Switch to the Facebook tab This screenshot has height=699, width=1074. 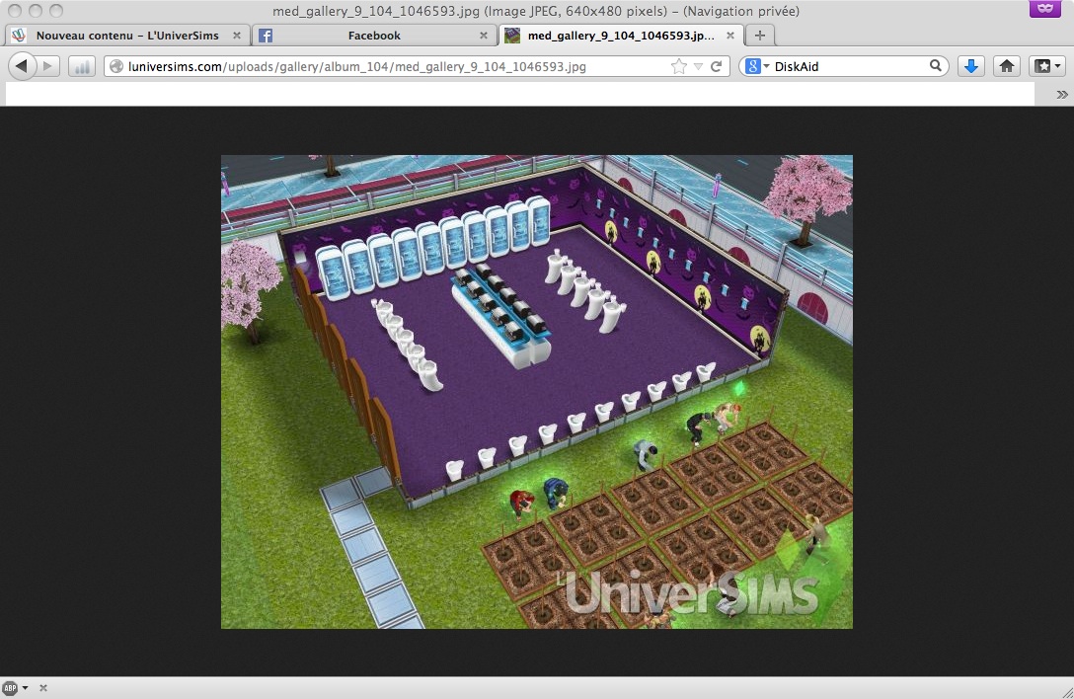373,36
